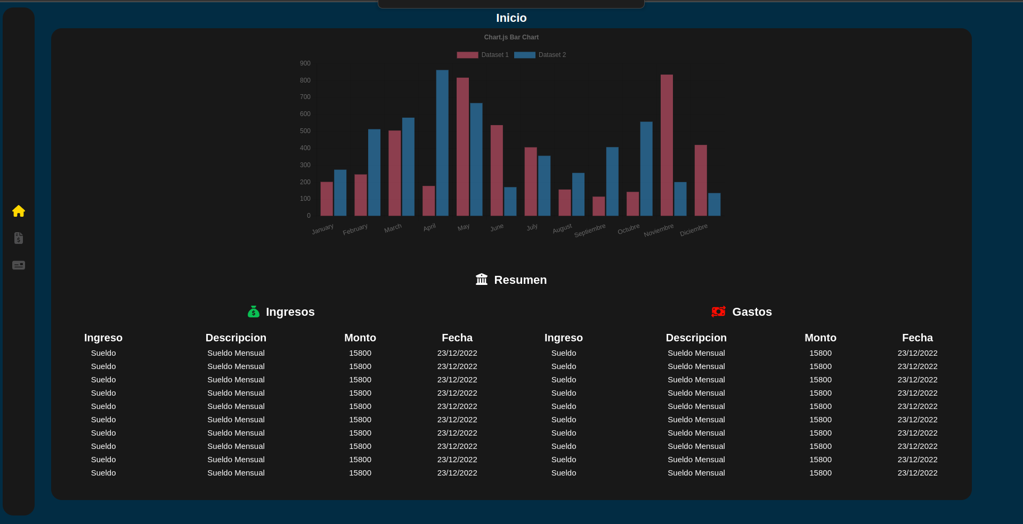Click the Monto column header in Ingresos
The image size is (1023, 524).
tap(360, 338)
